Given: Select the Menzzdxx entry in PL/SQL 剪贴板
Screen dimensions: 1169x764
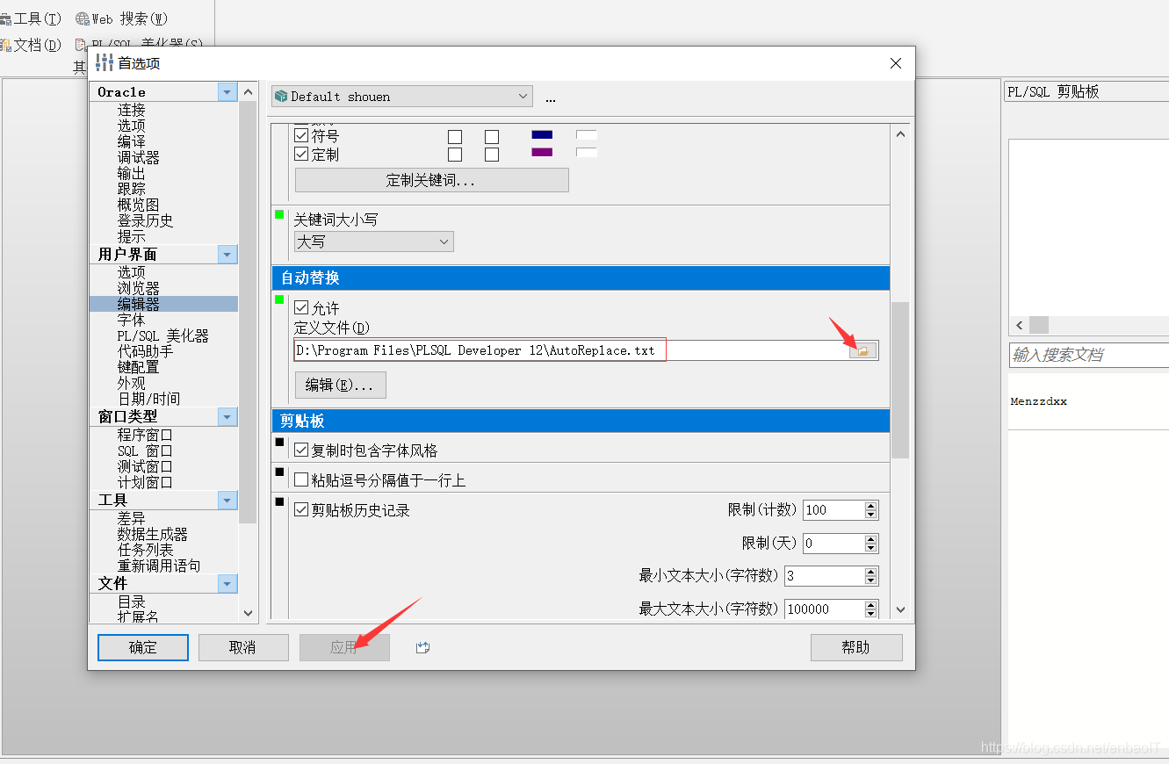Looking at the screenshot, I should pos(1039,401).
